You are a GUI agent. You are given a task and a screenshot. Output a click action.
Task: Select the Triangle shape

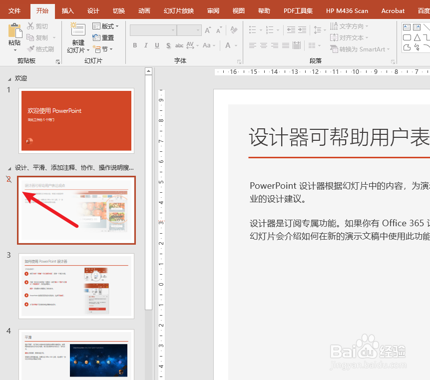tap(417, 37)
